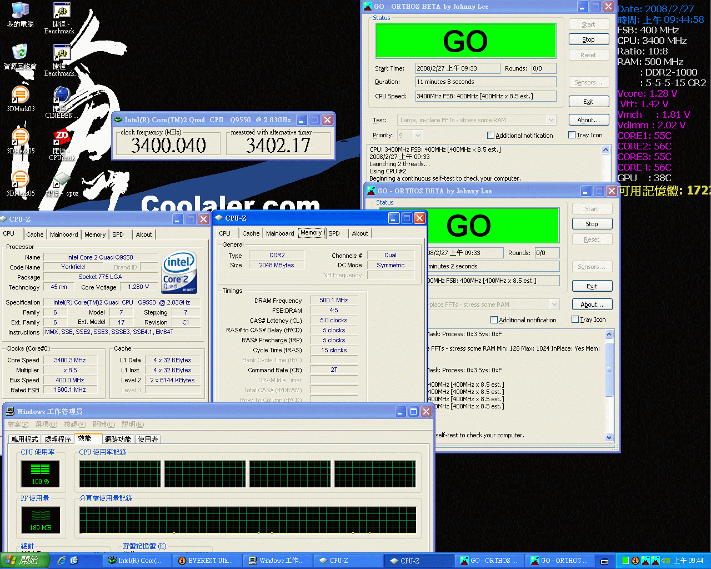Screen dimensions: 711x569
Task: Click Core Speed value 3400.3 MHz
Action: (70, 360)
